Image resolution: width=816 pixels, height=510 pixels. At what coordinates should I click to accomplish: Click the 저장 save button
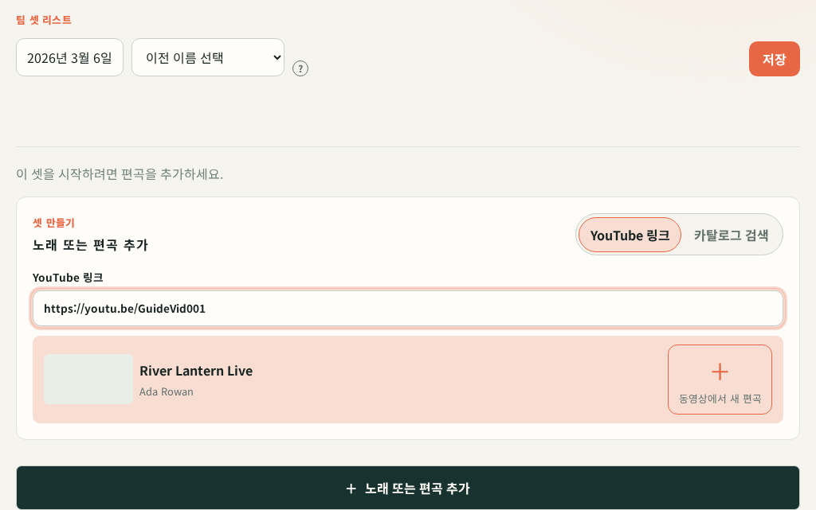click(774, 59)
